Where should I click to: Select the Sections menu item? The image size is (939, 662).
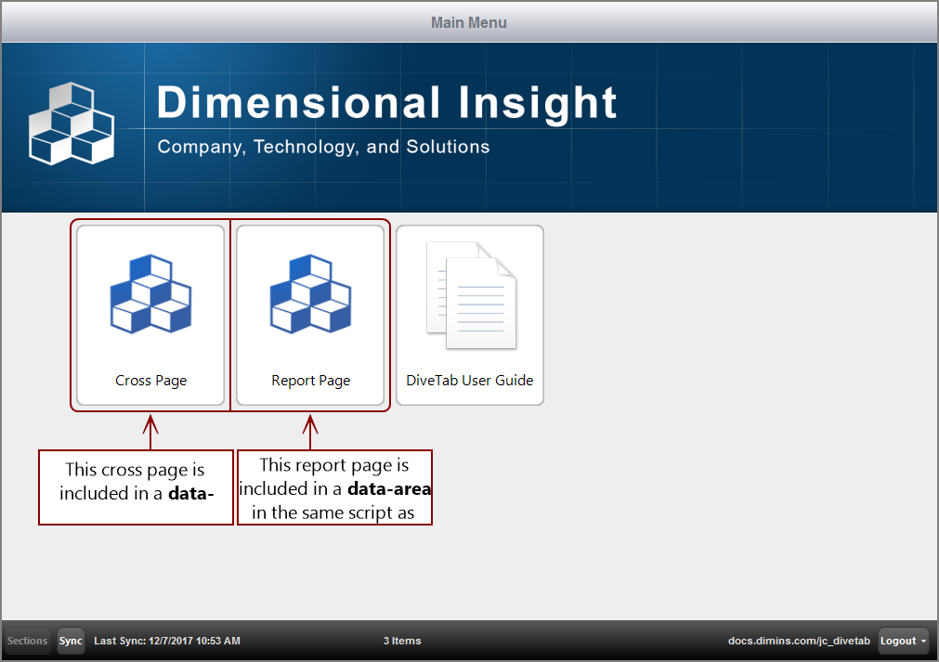(26, 641)
